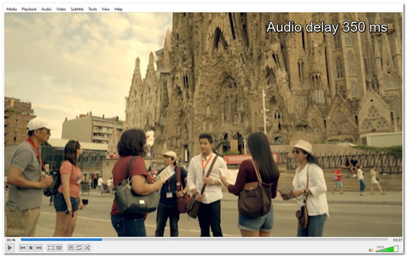Mute audio via the speaker icon

point(371,250)
